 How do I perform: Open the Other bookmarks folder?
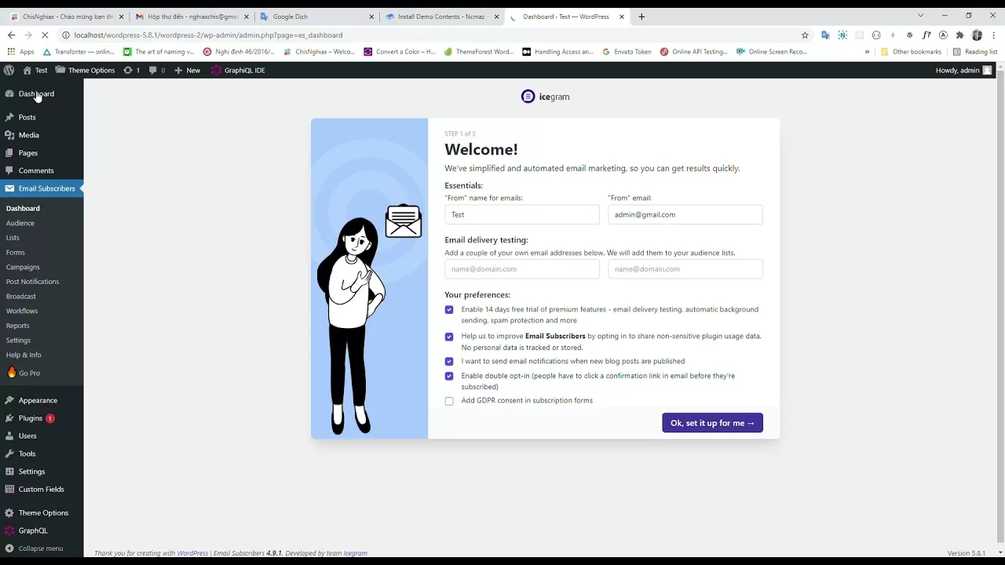point(911,52)
